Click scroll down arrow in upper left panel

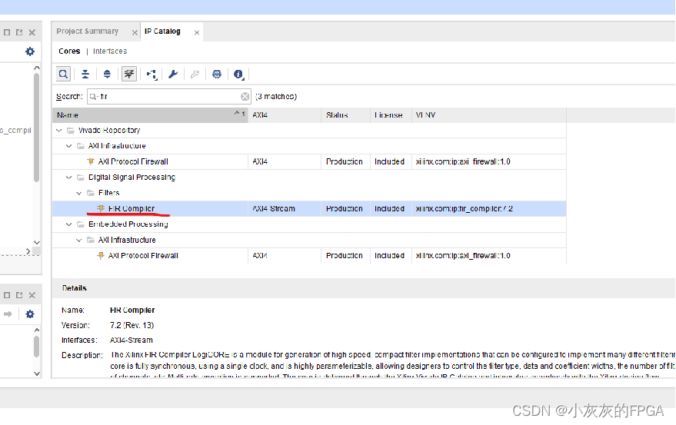coord(37,243)
